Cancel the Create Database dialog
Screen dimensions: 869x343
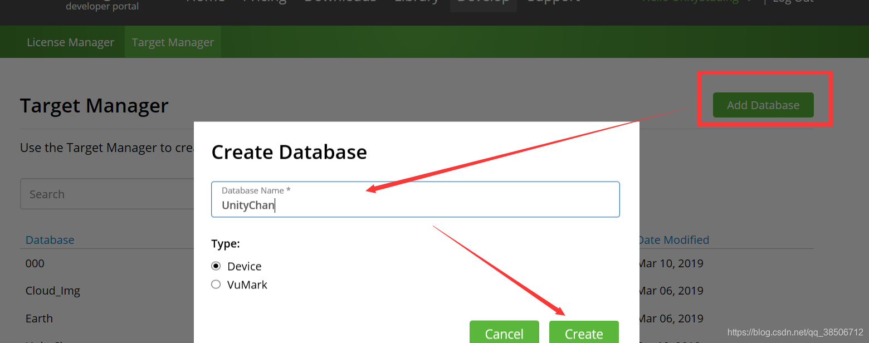504,332
